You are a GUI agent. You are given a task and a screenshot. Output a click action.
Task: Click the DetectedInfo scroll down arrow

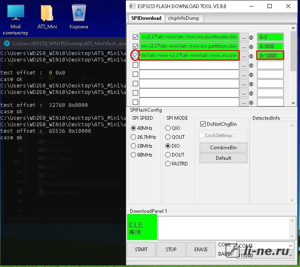pos(292,200)
